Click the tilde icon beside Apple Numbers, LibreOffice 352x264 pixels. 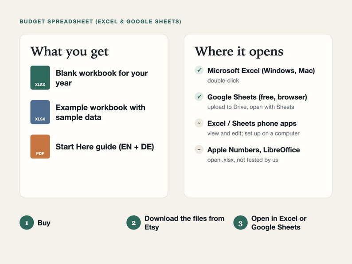point(199,150)
